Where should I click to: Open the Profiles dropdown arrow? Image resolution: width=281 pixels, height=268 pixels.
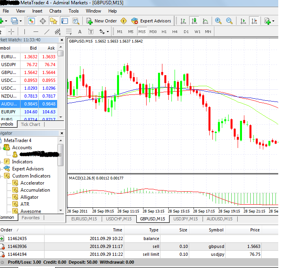click(20, 21)
